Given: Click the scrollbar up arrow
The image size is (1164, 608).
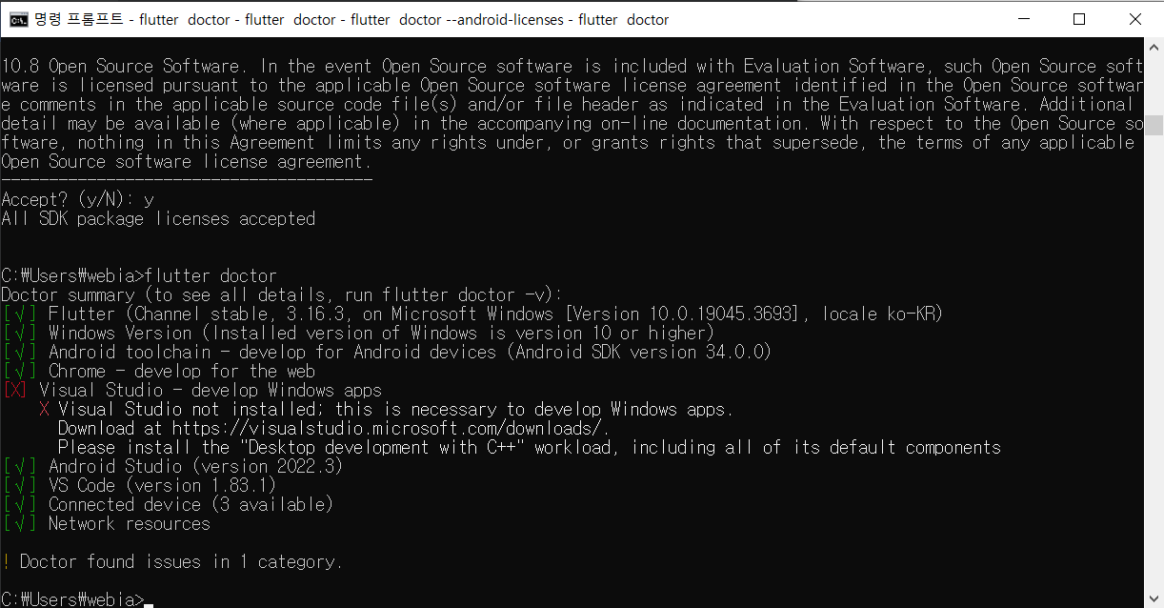Looking at the screenshot, I should tap(1154, 47).
